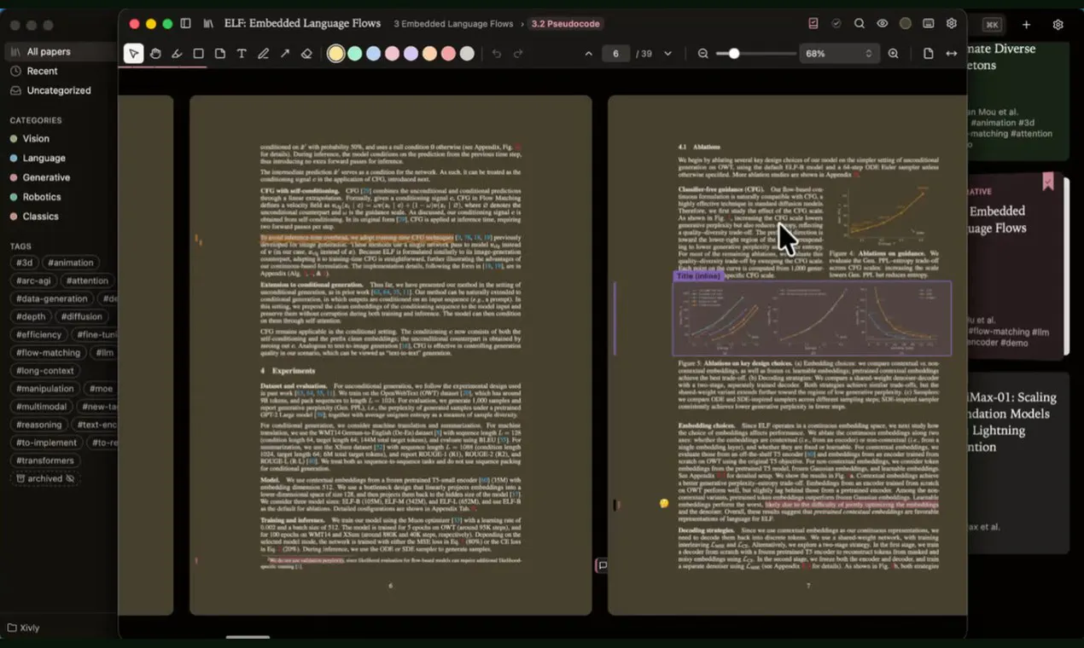Click the page number field

point(615,54)
